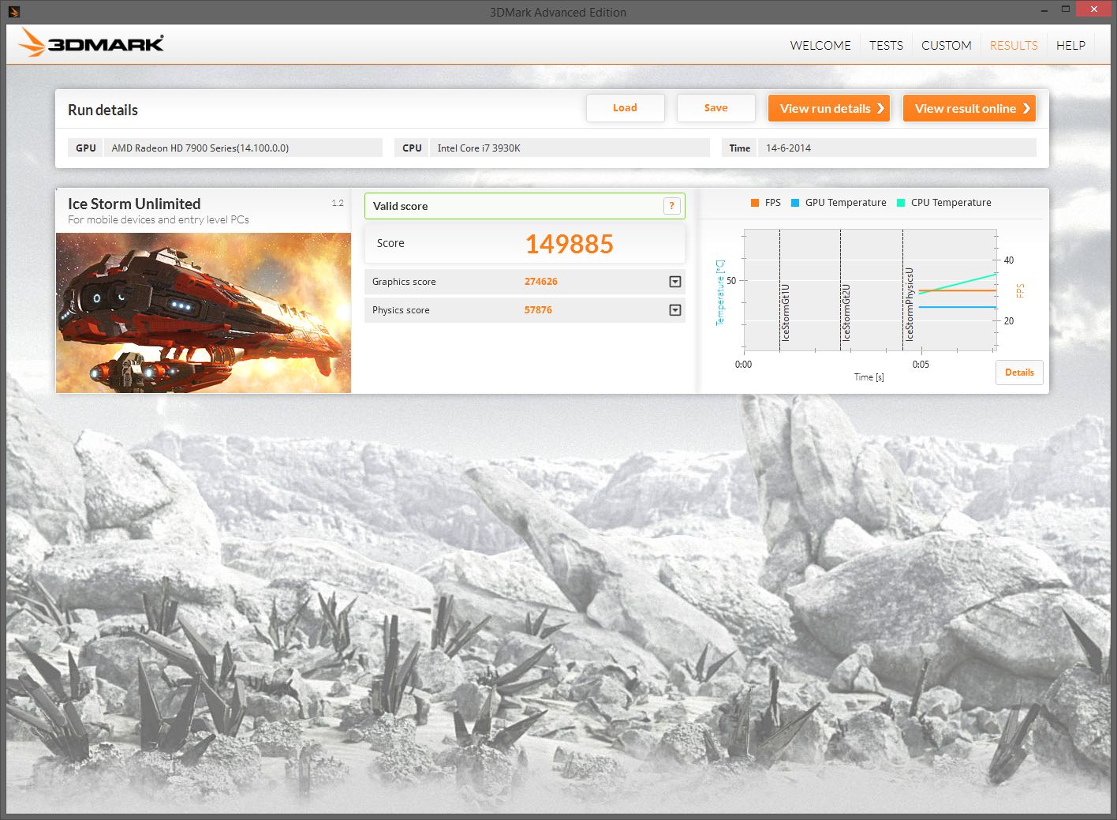Click the Physics score label

click(x=401, y=310)
